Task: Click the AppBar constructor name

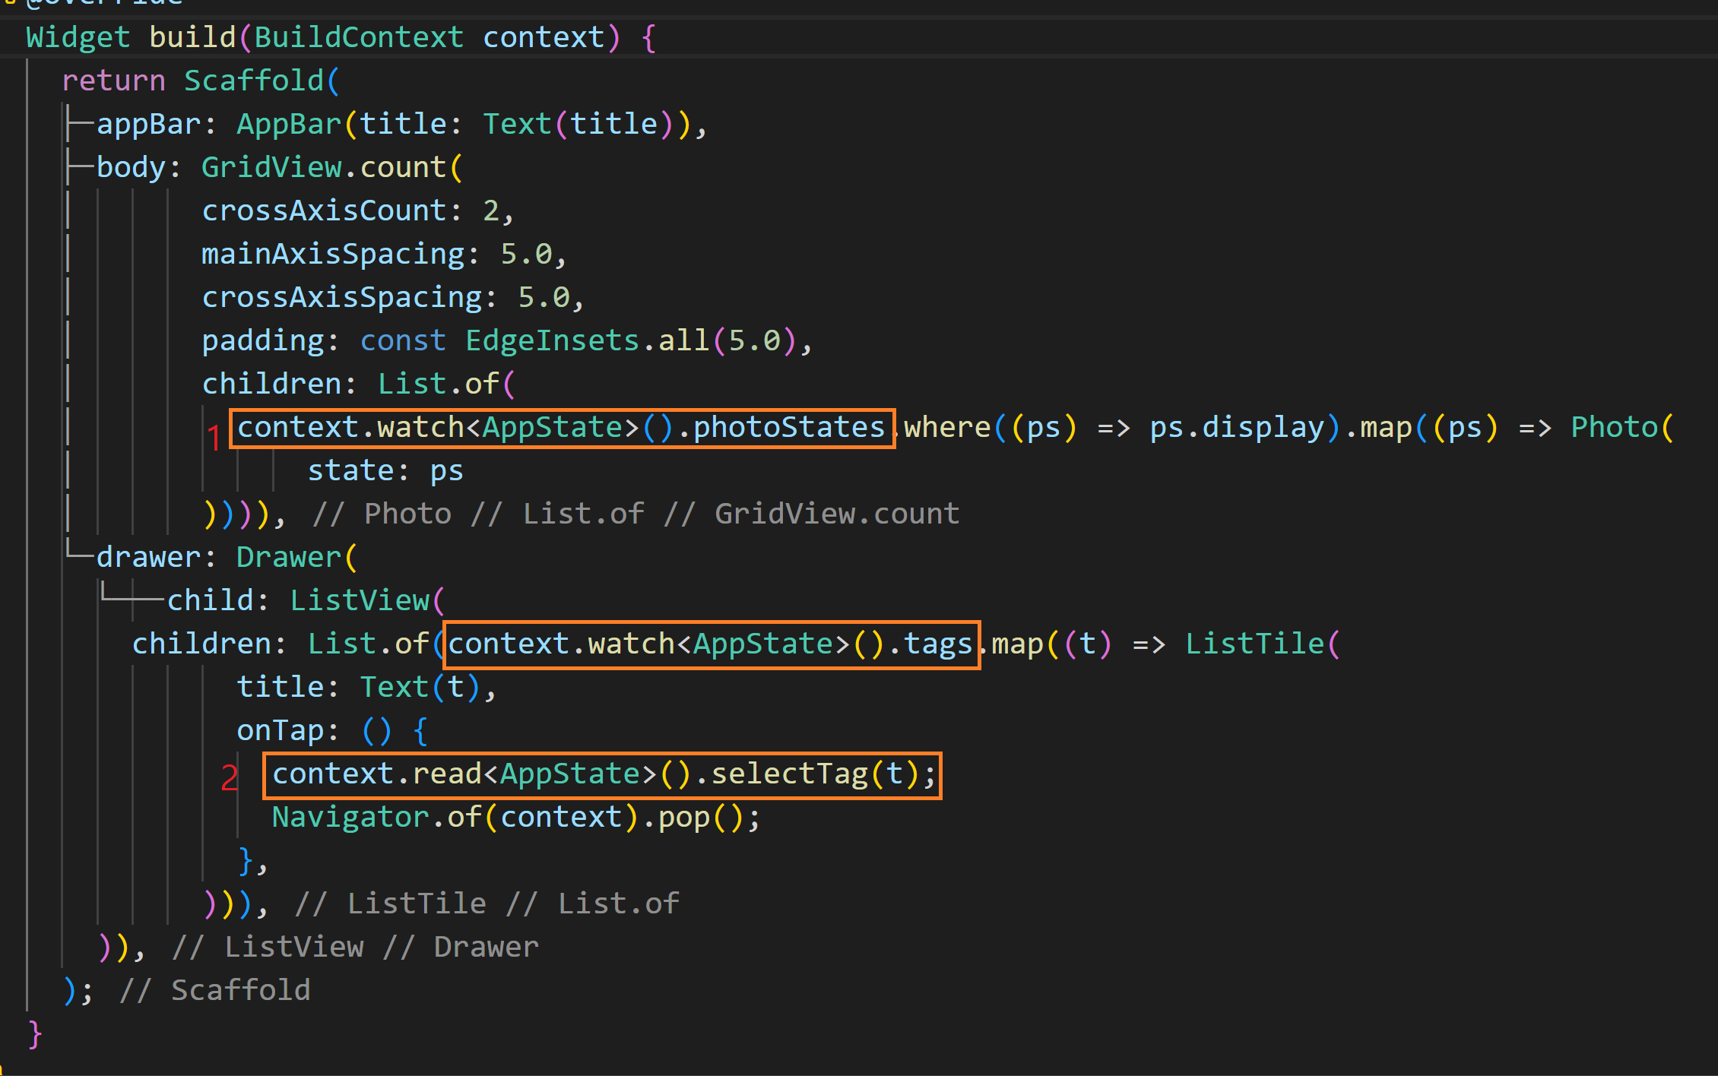Action: (x=289, y=124)
